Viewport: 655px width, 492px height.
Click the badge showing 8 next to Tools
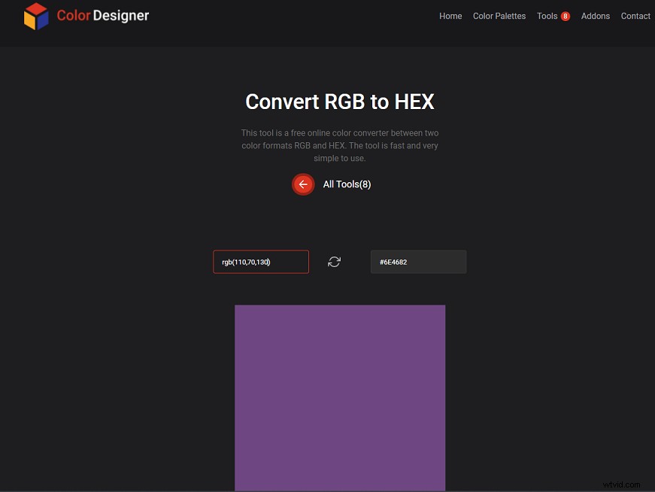566,15
